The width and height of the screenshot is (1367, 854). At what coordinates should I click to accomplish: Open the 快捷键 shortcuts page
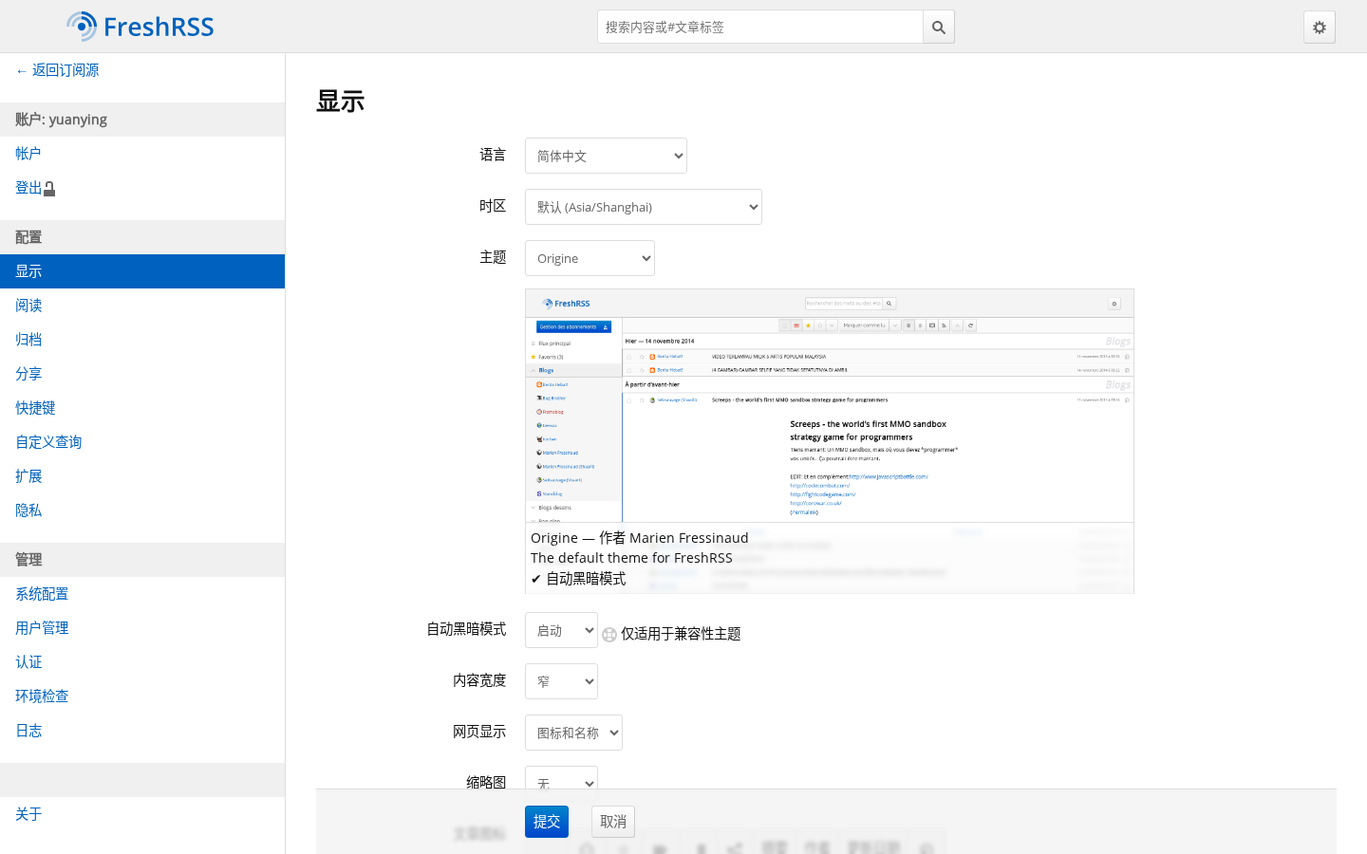(142, 408)
